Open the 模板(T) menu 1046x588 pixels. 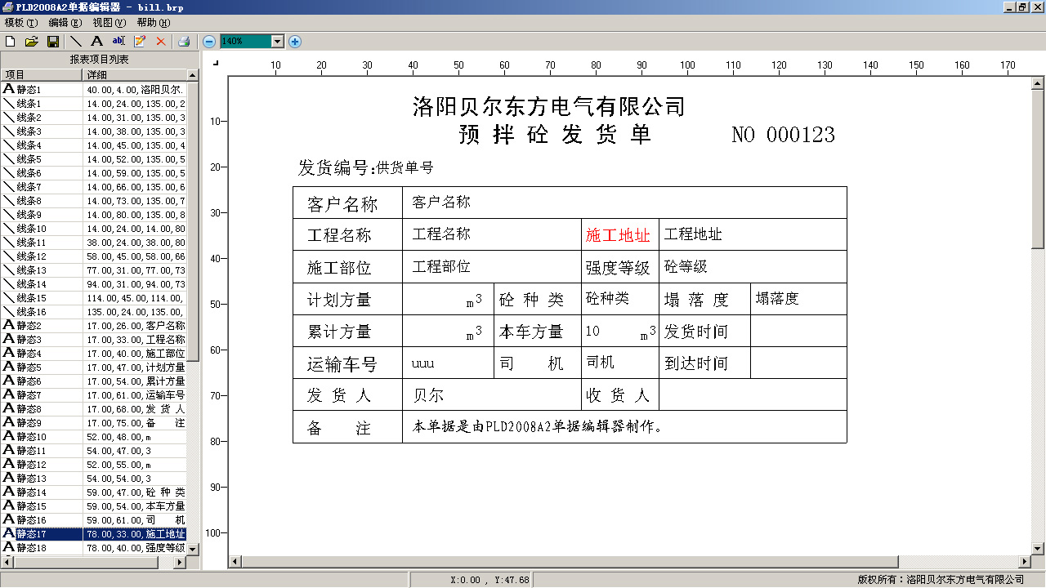[x=21, y=23]
